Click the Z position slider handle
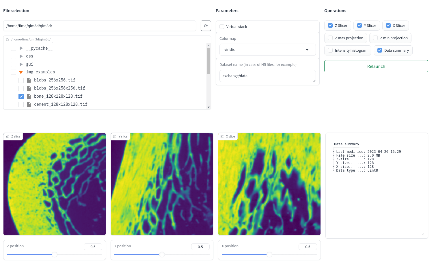Screen dimensions: 434x273 [55, 255]
